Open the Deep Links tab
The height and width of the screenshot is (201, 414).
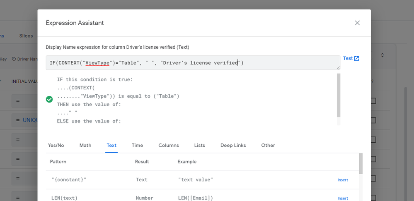(233, 145)
